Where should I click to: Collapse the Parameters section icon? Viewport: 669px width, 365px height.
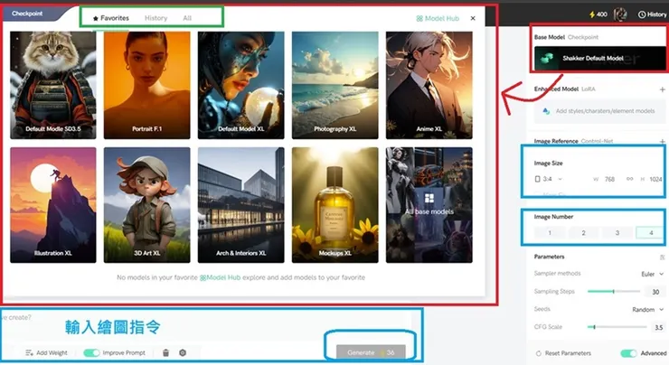tap(662, 257)
